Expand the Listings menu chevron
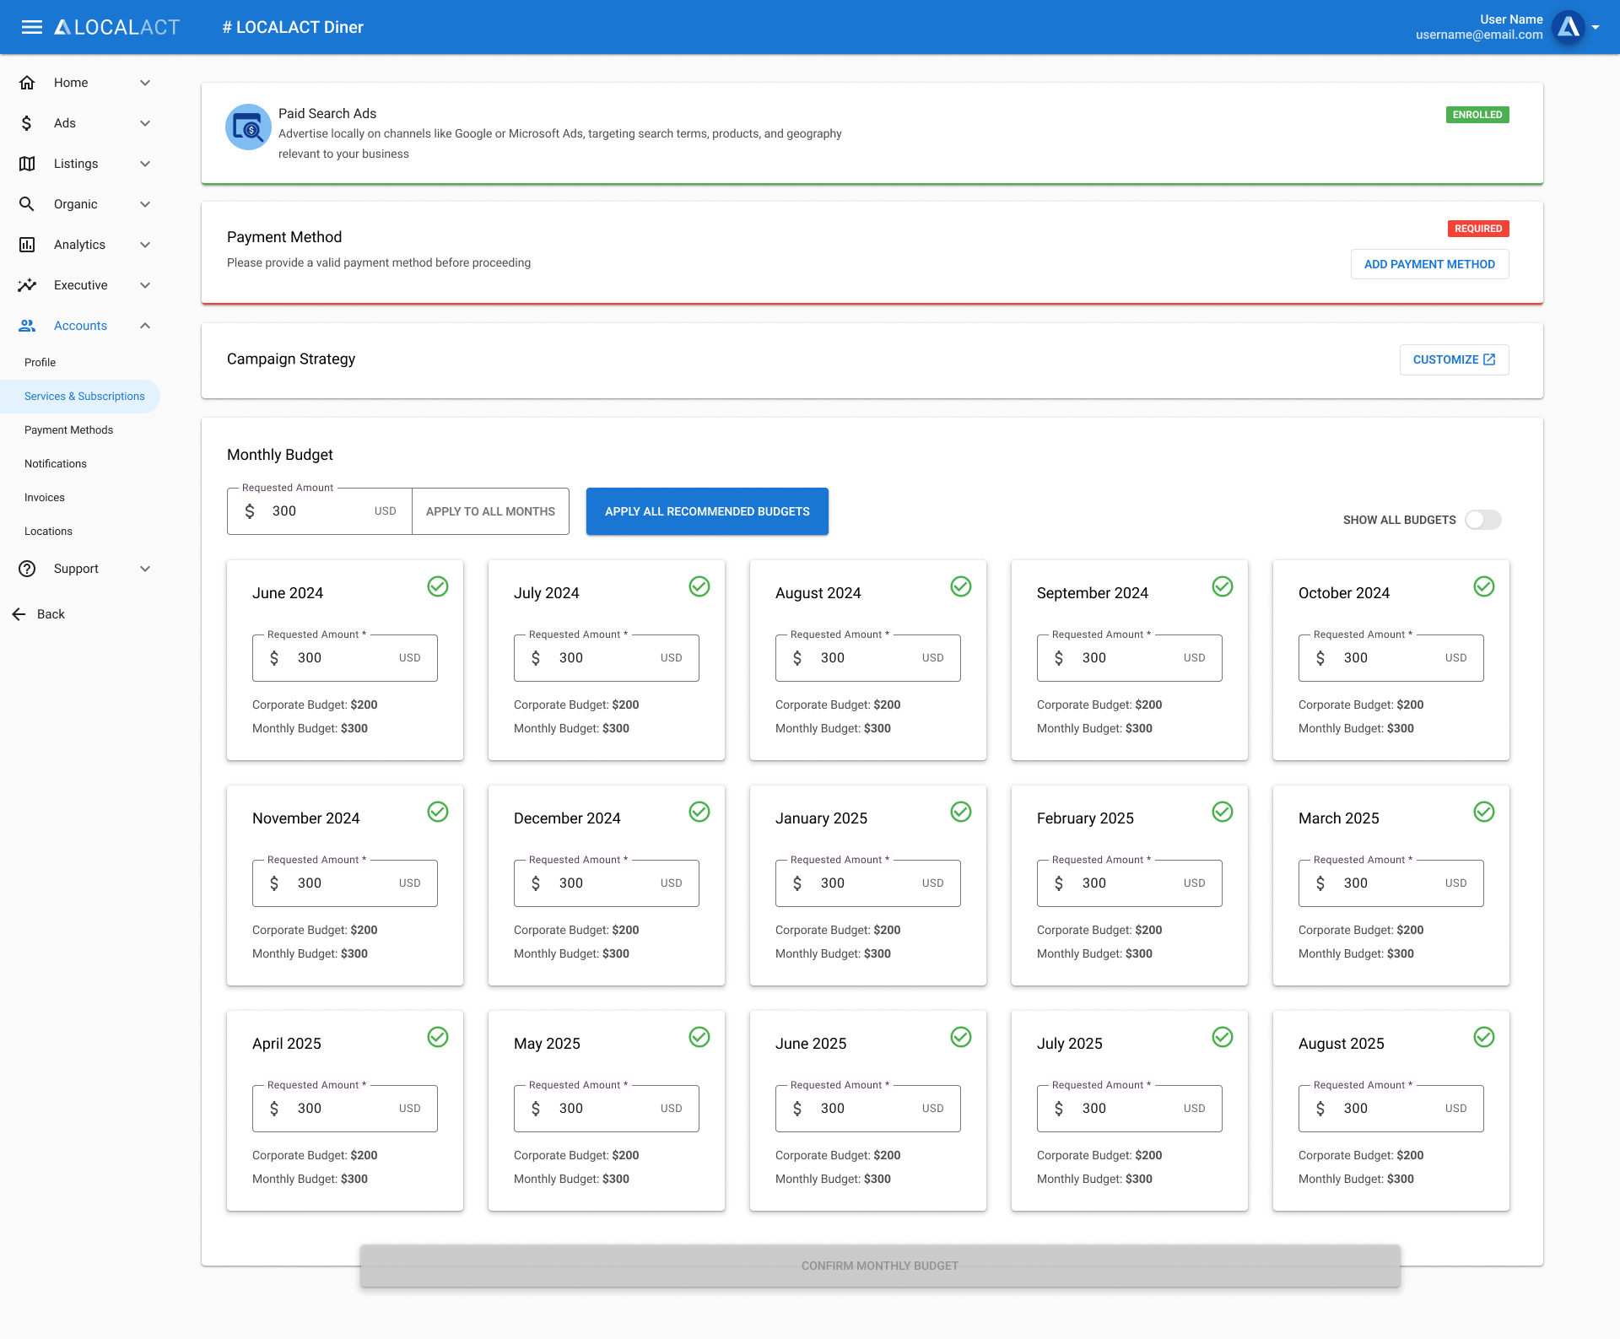1620x1339 pixels. tap(145, 164)
